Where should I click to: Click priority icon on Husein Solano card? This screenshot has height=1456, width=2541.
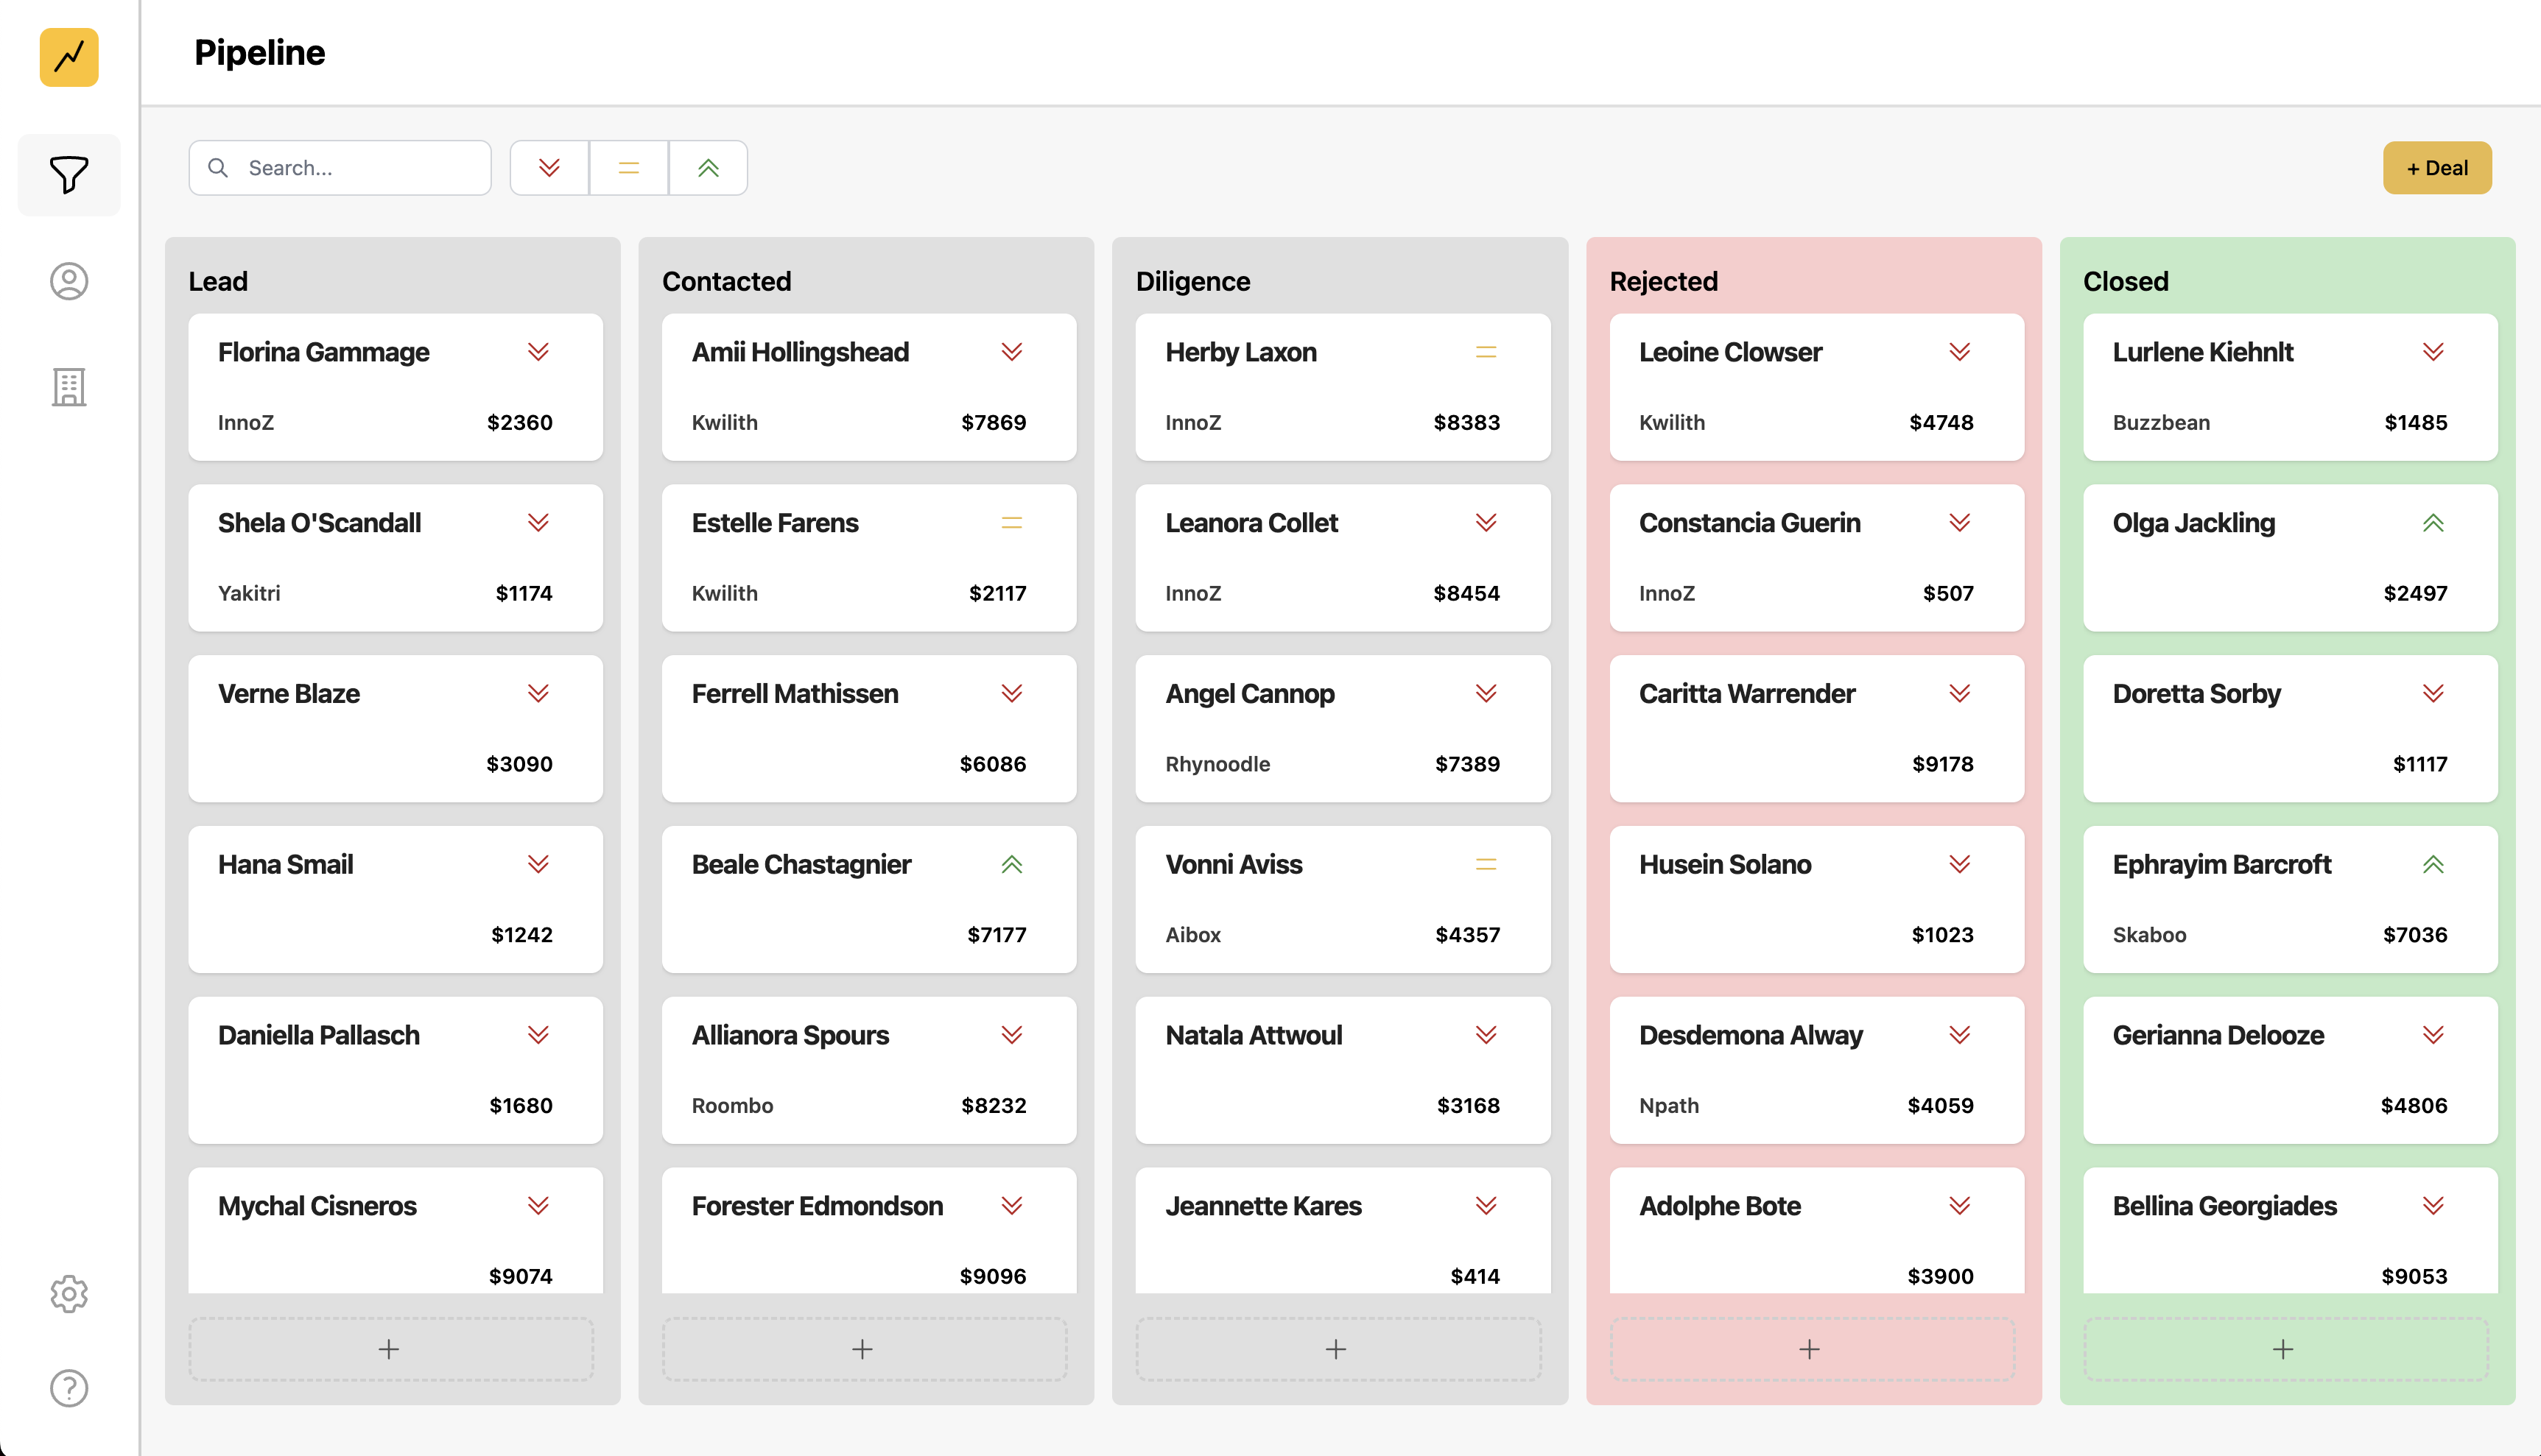[x=1958, y=864]
